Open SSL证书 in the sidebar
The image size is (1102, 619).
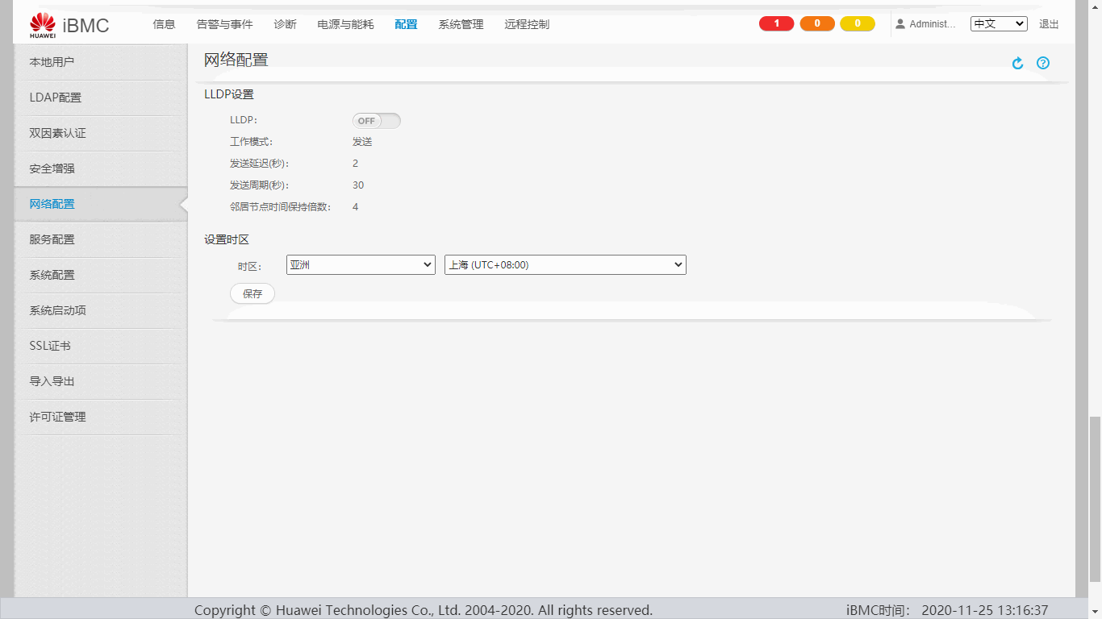(x=50, y=346)
